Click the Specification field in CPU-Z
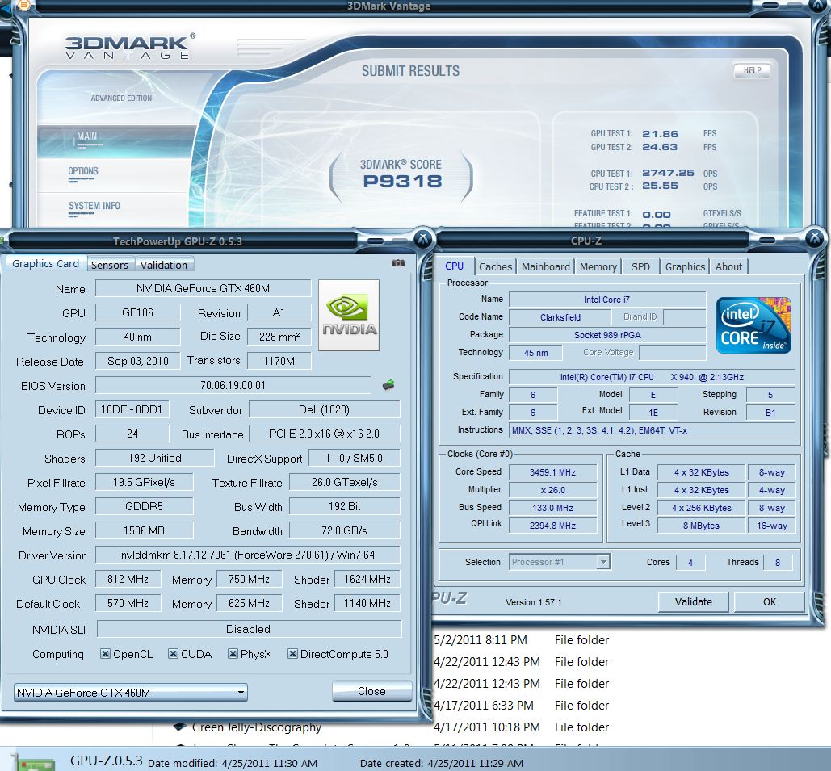 (652, 377)
